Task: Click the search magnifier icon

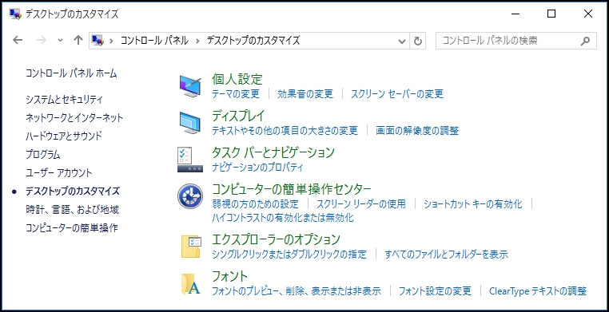Action: click(x=585, y=41)
